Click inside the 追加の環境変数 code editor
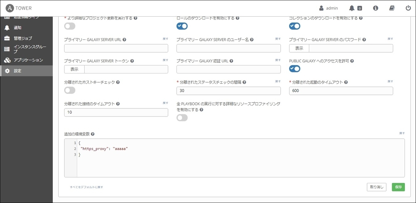 pyautogui.click(x=234, y=158)
